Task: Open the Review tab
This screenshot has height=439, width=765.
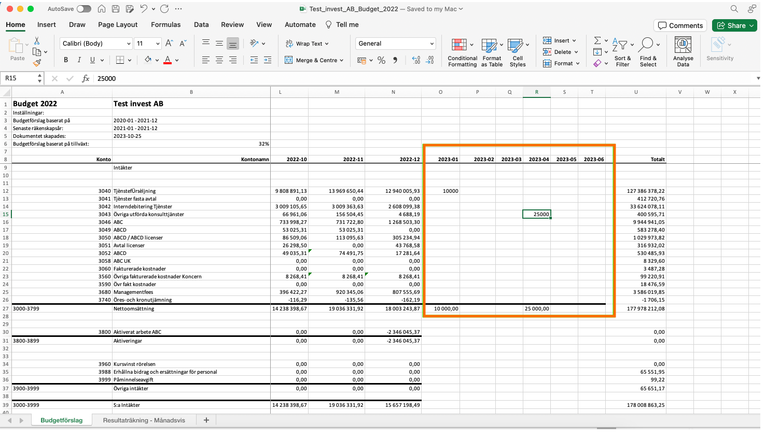Action: (232, 24)
